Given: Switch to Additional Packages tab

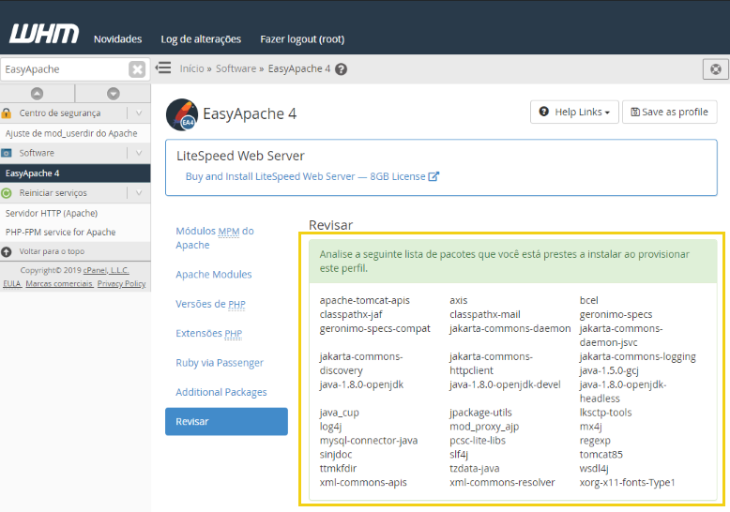Looking at the screenshot, I should click(221, 392).
